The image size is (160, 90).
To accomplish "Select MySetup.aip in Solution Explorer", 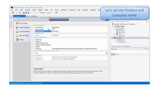I will click(x=122, y=42).
